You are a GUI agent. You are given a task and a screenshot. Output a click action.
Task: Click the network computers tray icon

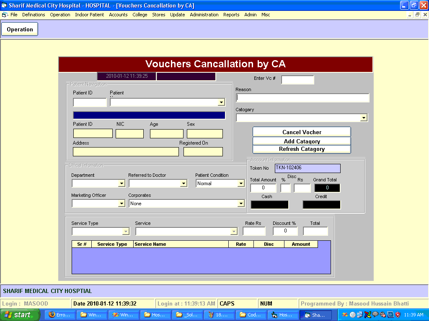pos(360,315)
